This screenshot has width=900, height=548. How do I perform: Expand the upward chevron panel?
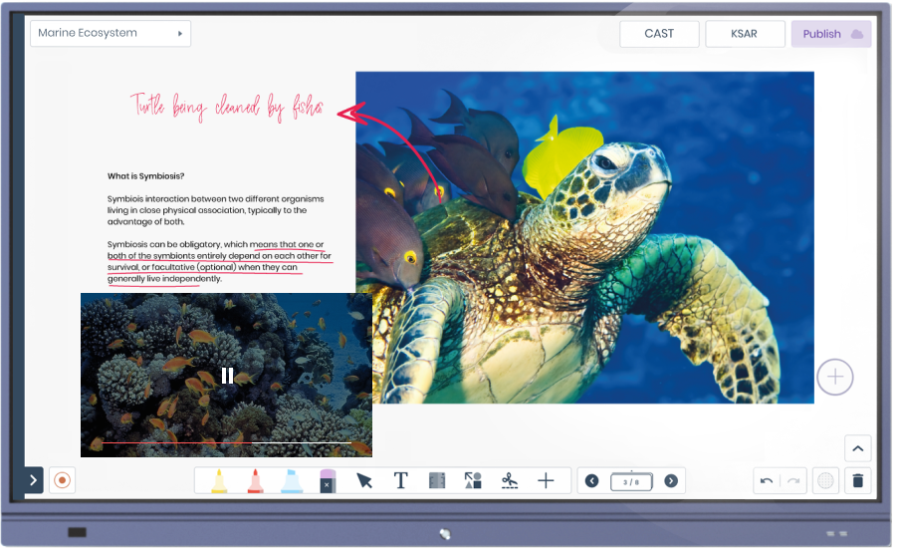point(857,448)
